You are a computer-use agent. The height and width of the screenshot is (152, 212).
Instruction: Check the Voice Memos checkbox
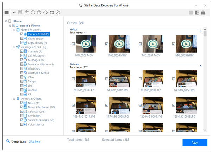pyautogui.click(x=22, y=124)
